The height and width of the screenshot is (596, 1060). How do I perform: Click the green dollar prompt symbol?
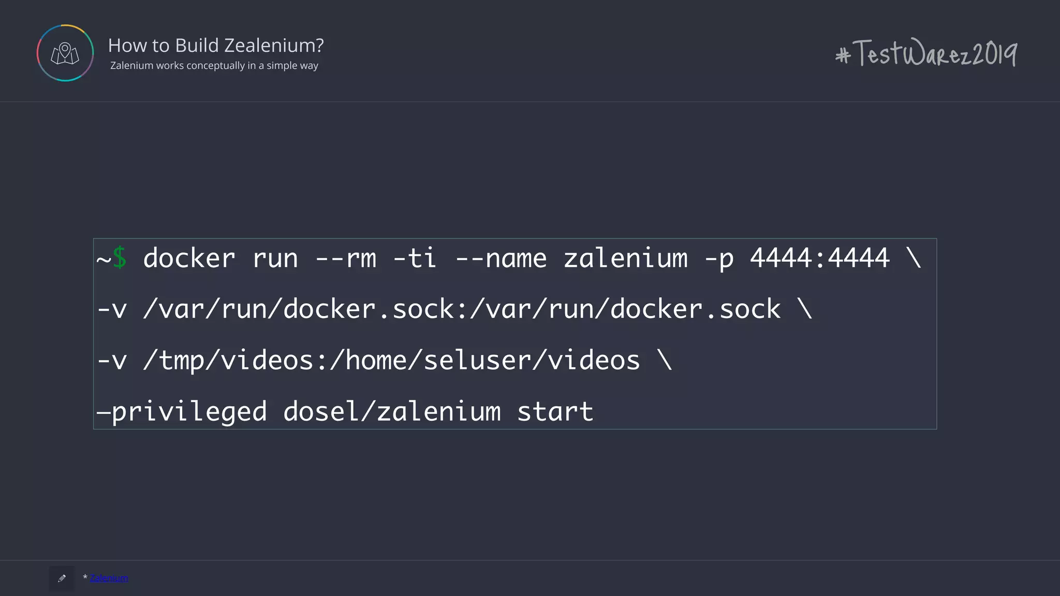pos(120,258)
